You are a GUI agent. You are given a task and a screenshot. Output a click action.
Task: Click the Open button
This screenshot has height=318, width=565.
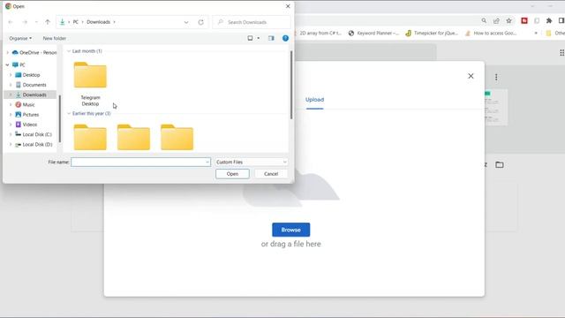click(232, 174)
